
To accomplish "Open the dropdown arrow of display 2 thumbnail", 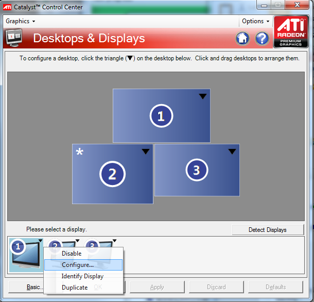I will [x=78, y=241].
